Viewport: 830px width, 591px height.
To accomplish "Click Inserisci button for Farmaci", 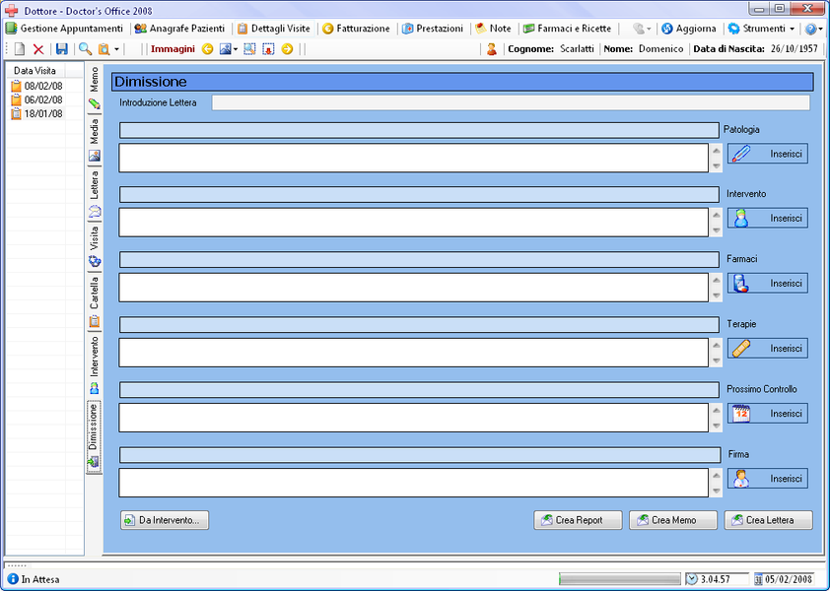I will pos(768,283).
